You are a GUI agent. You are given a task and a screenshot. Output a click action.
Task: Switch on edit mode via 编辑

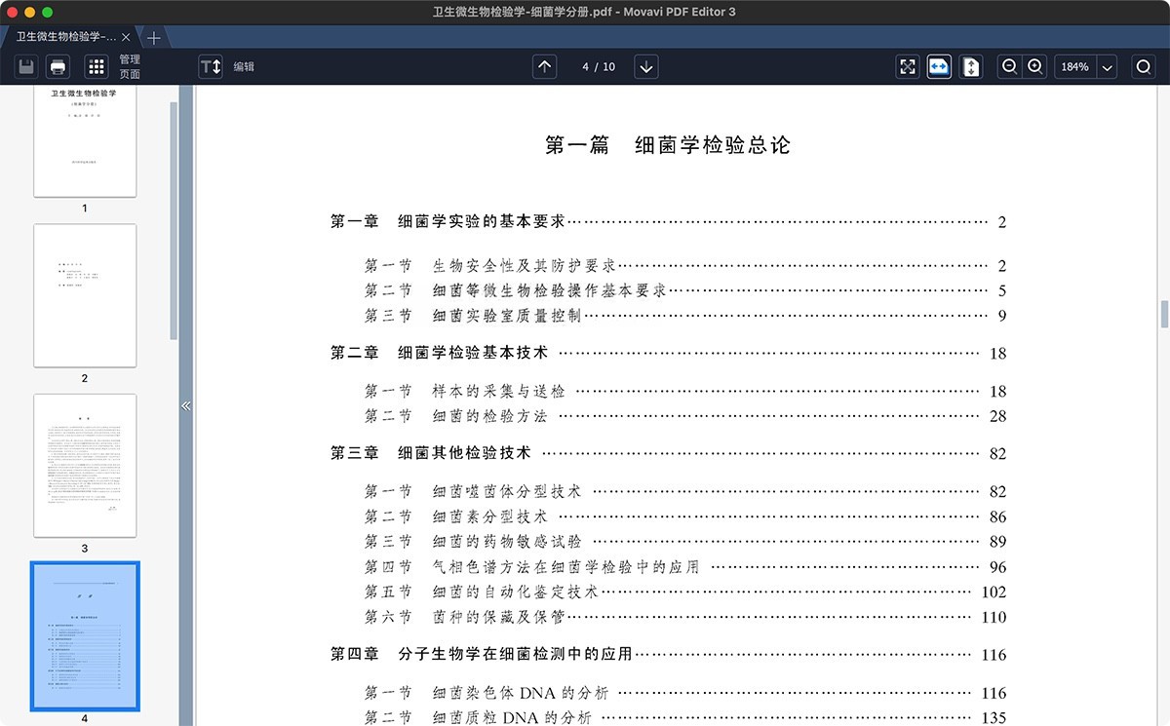(244, 66)
